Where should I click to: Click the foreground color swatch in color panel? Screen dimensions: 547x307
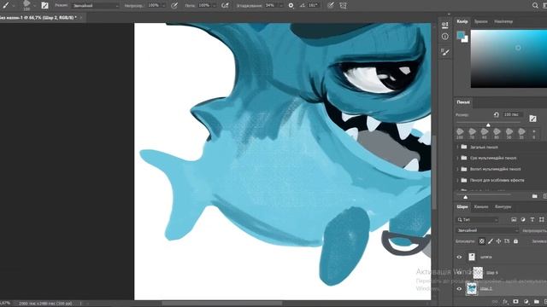pyautogui.click(x=461, y=35)
